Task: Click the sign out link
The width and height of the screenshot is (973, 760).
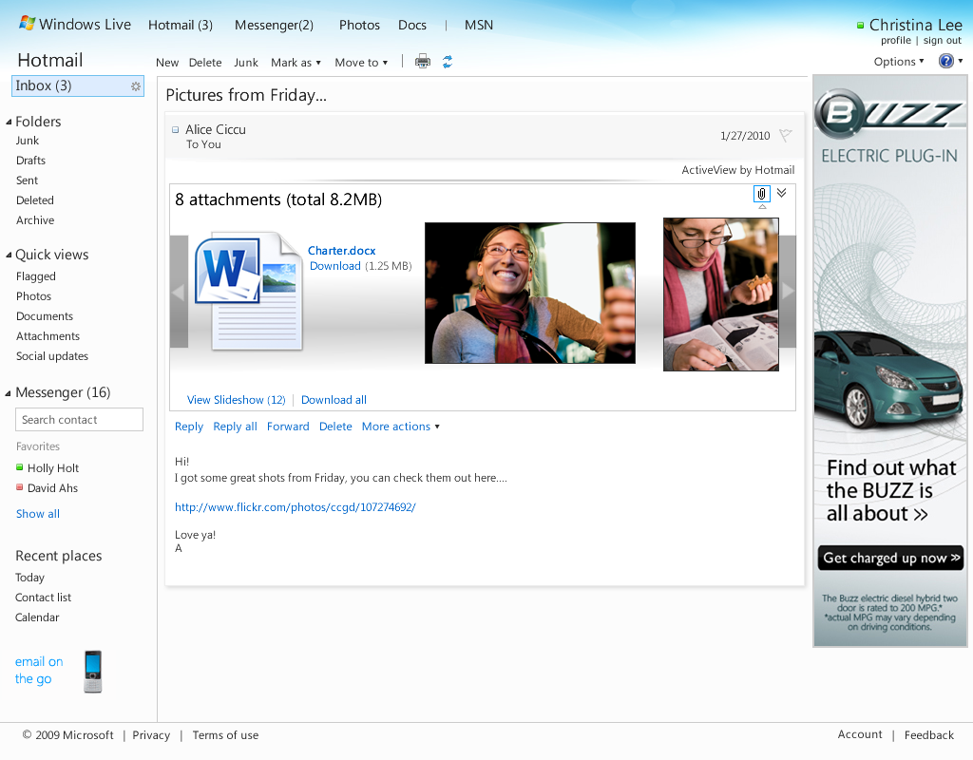Action: [x=942, y=40]
